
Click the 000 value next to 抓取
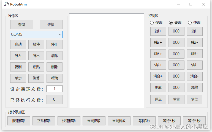176,87
